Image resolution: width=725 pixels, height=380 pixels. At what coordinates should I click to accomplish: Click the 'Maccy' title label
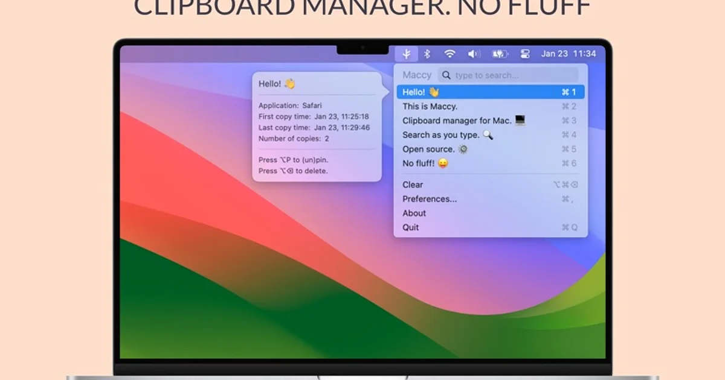click(417, 75)
